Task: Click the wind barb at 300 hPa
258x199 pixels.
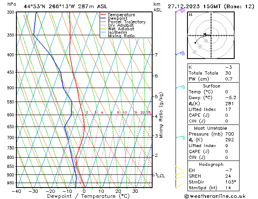Action: point(179,11)
